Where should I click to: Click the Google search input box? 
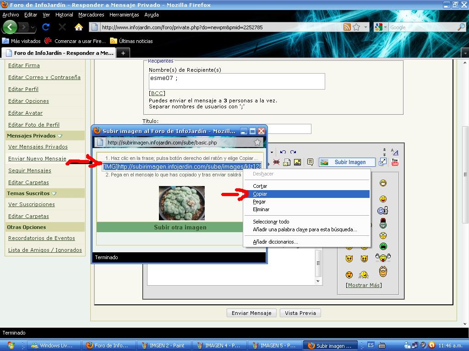[x=423, y=27]
